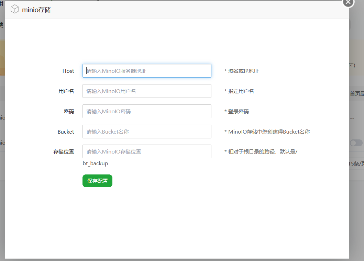Screen dimensions: 364x261
Task: Click the 存储位置 field label
Action: point(64,151)
